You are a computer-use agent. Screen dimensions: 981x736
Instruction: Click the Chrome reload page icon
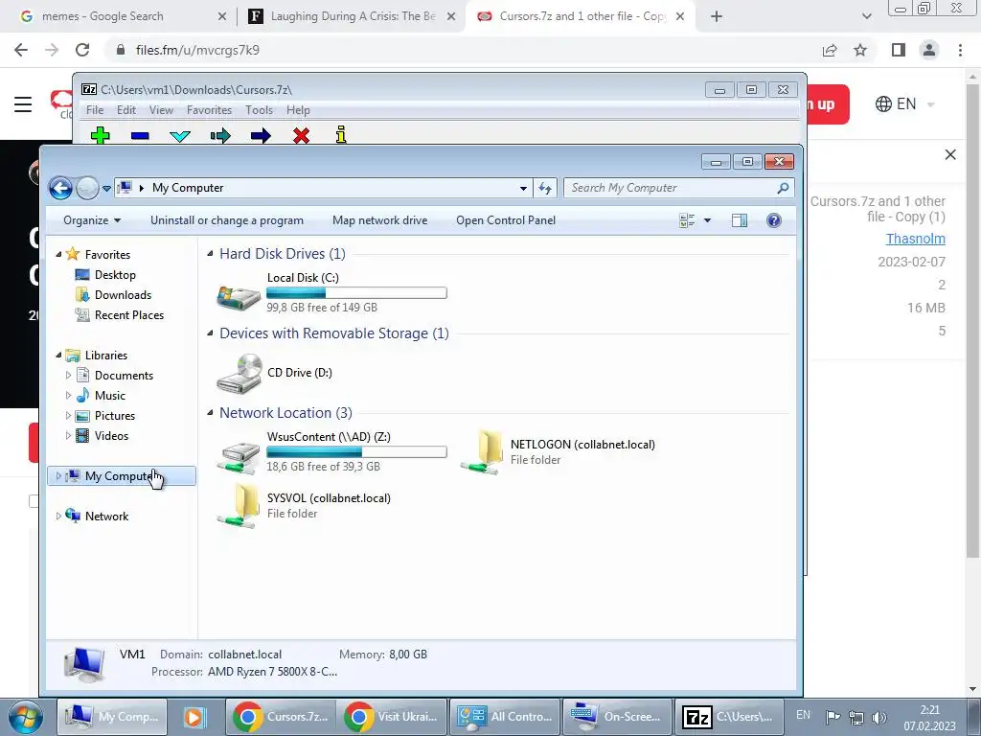pos(82,50)
